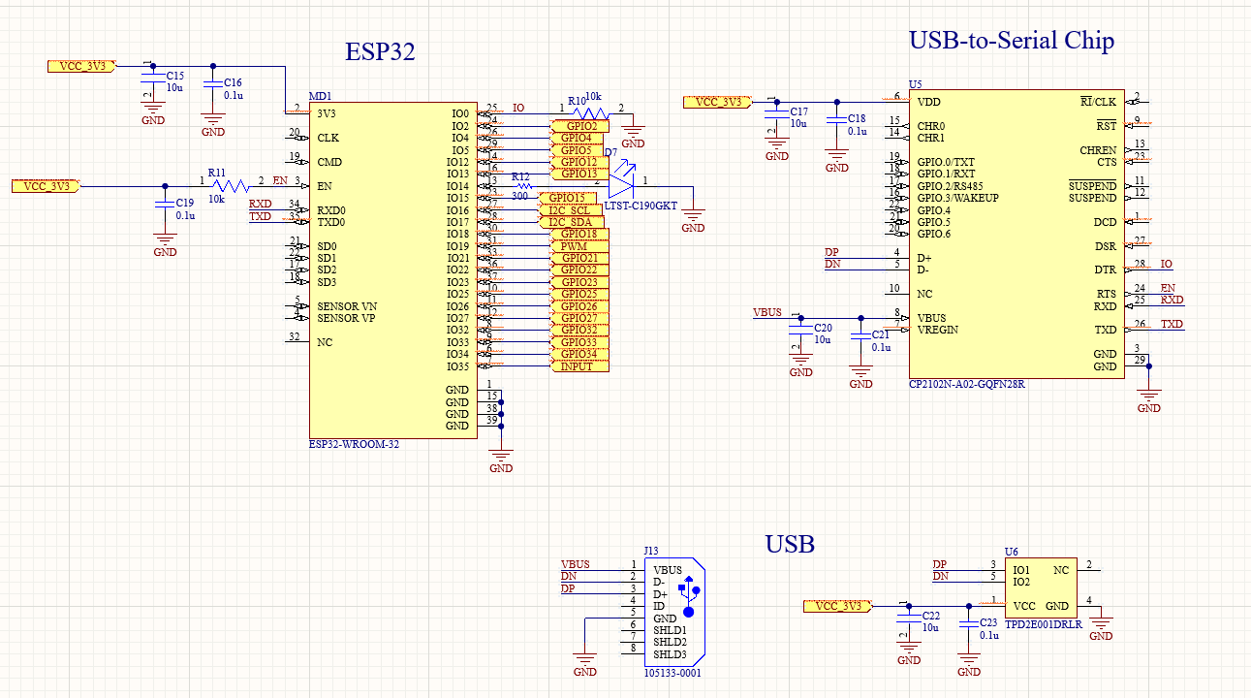Select the GPIO27 port
1251x698 pixels.
(x=579, y=318)
